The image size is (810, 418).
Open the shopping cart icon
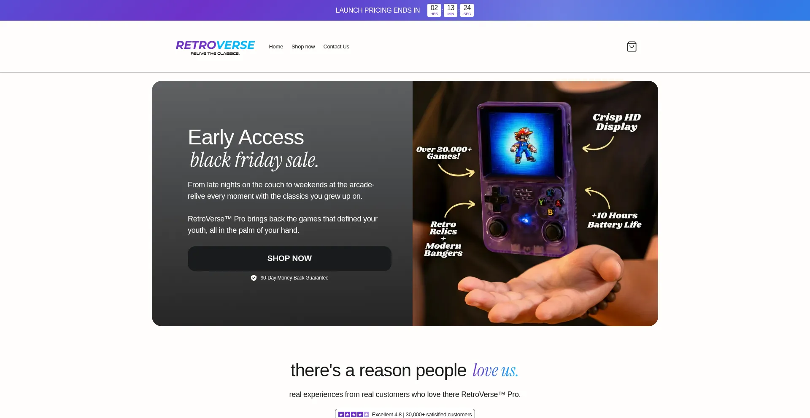click(x=632, y=46)
